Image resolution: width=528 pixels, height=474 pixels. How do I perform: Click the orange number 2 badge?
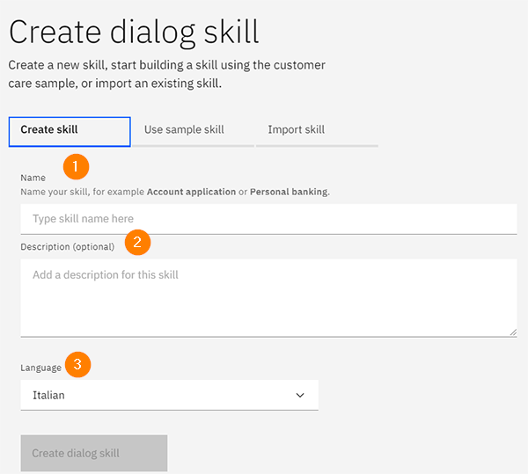pos(138,242)
